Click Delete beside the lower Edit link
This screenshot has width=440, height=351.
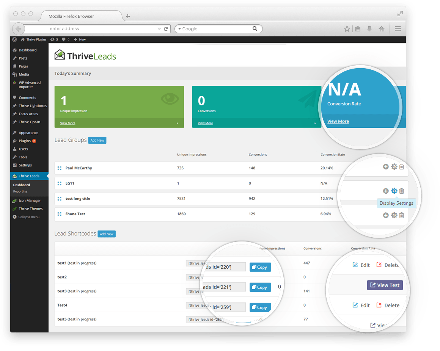pyautogui.click(x=388, y=305)
